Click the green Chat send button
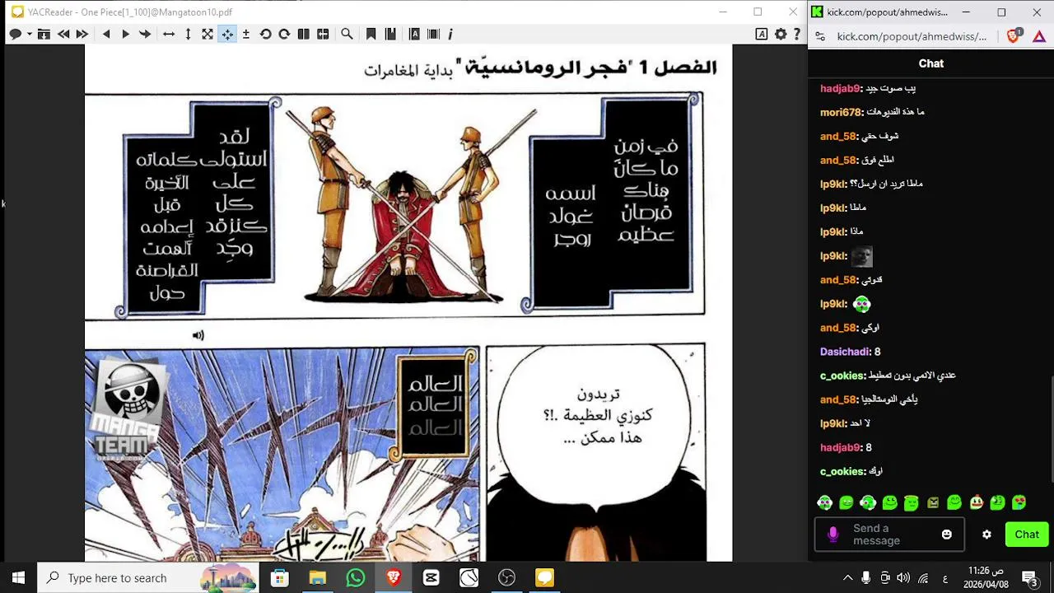Image resolution: width=1054 pixels, height=593 pixels. tap(1027, 535)
